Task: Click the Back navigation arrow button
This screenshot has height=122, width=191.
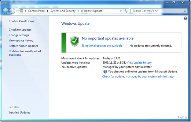Action: click(6, 11)
